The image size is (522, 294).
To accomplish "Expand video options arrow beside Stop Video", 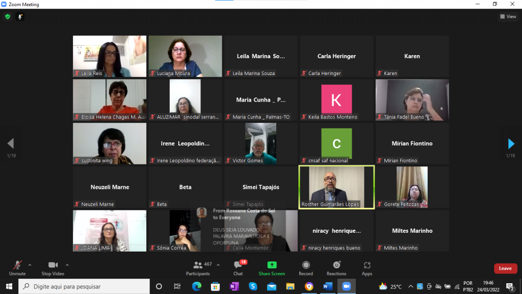I will tap(67, 265).
